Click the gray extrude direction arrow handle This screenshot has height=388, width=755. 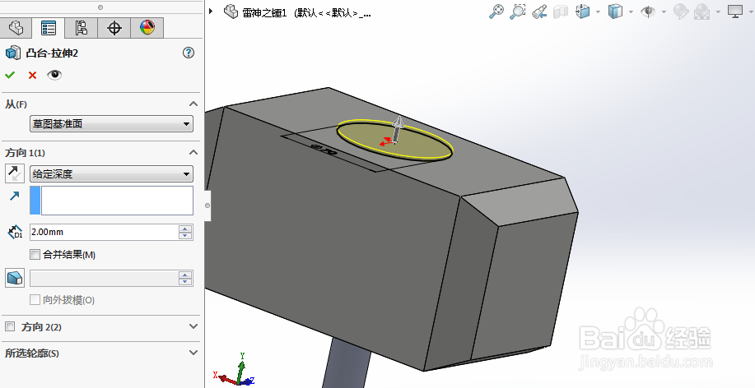tap(397, 129)
